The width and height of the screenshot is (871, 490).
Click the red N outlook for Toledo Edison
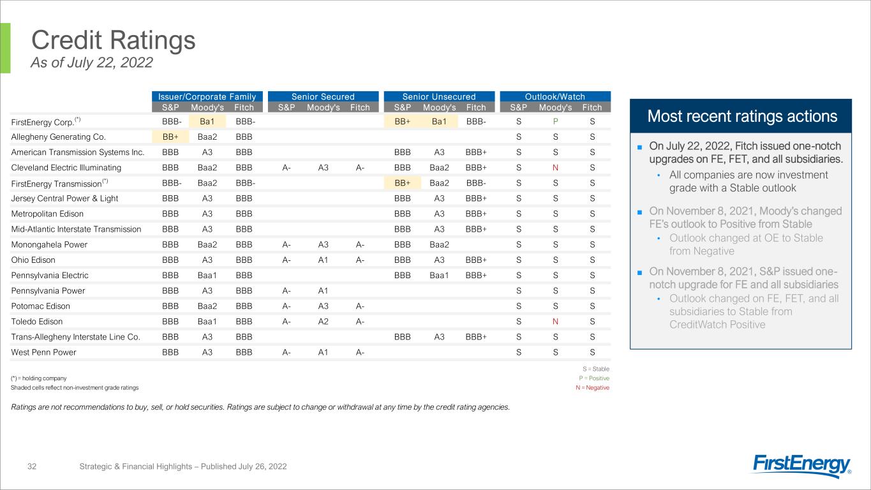[555, 322]
